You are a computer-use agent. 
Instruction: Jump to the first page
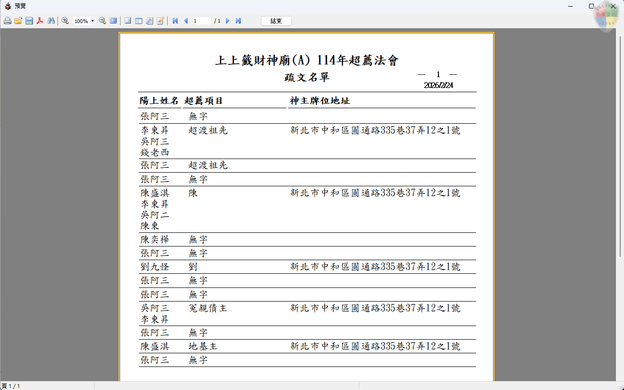175,21
